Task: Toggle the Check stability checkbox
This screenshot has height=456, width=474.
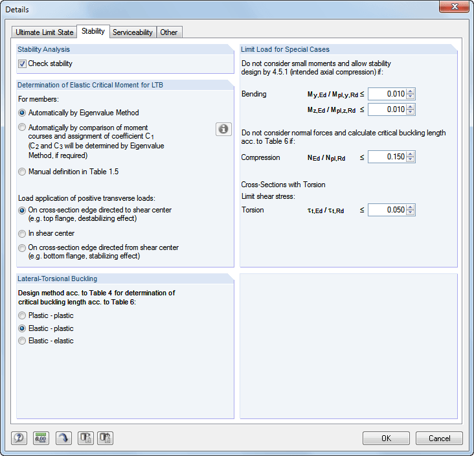Action: pos(22,63)
